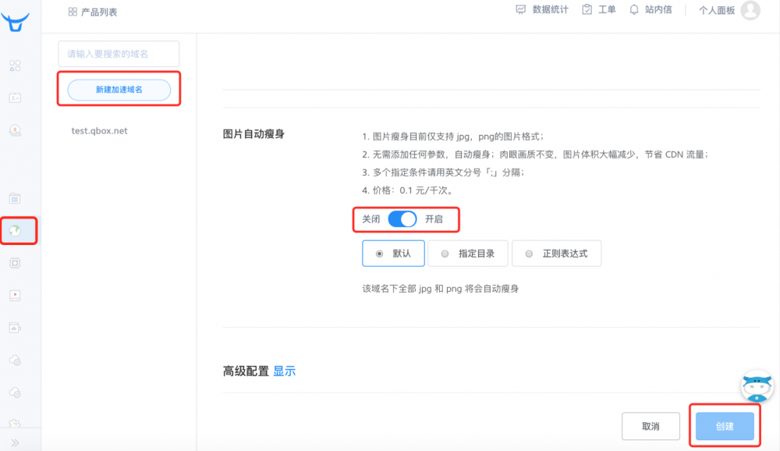Image resolution: width=780 pixels, height=451 pixels.
Task: Select the 默认 radio option
Action: 393,254
